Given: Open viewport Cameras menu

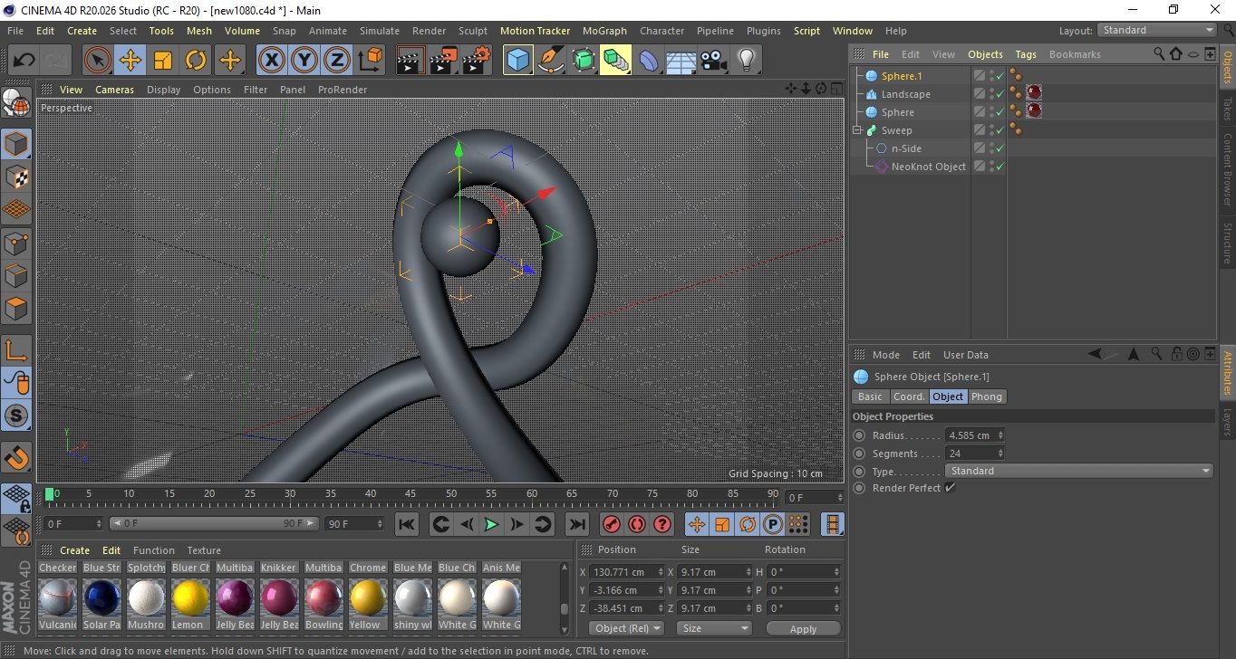Looking at the screenshot, I should coord(114,90).
